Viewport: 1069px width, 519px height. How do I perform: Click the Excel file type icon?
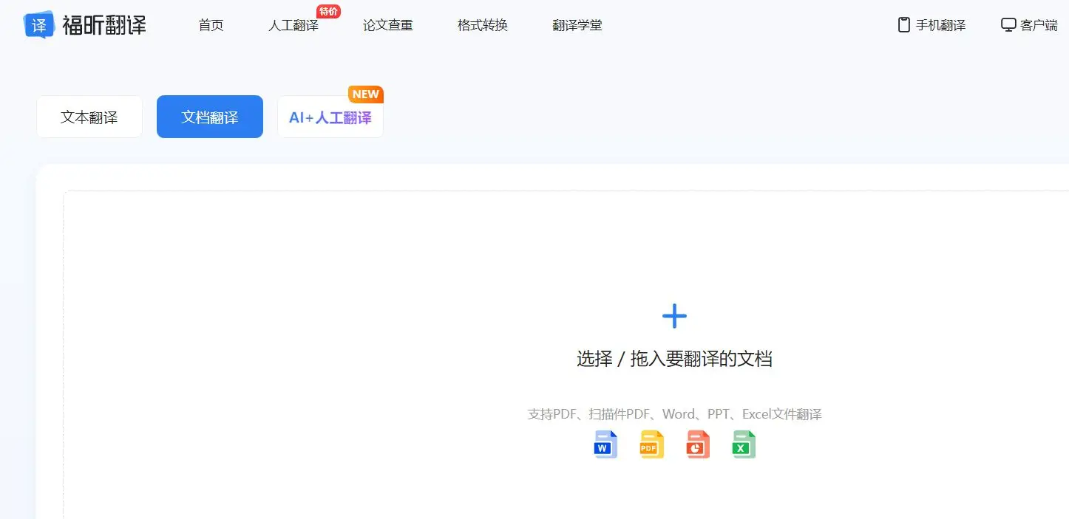(744, 444)
